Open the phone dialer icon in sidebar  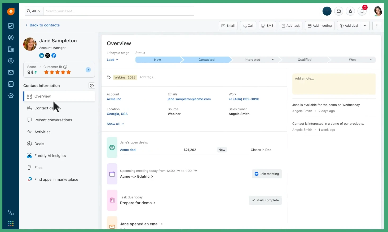11,212
